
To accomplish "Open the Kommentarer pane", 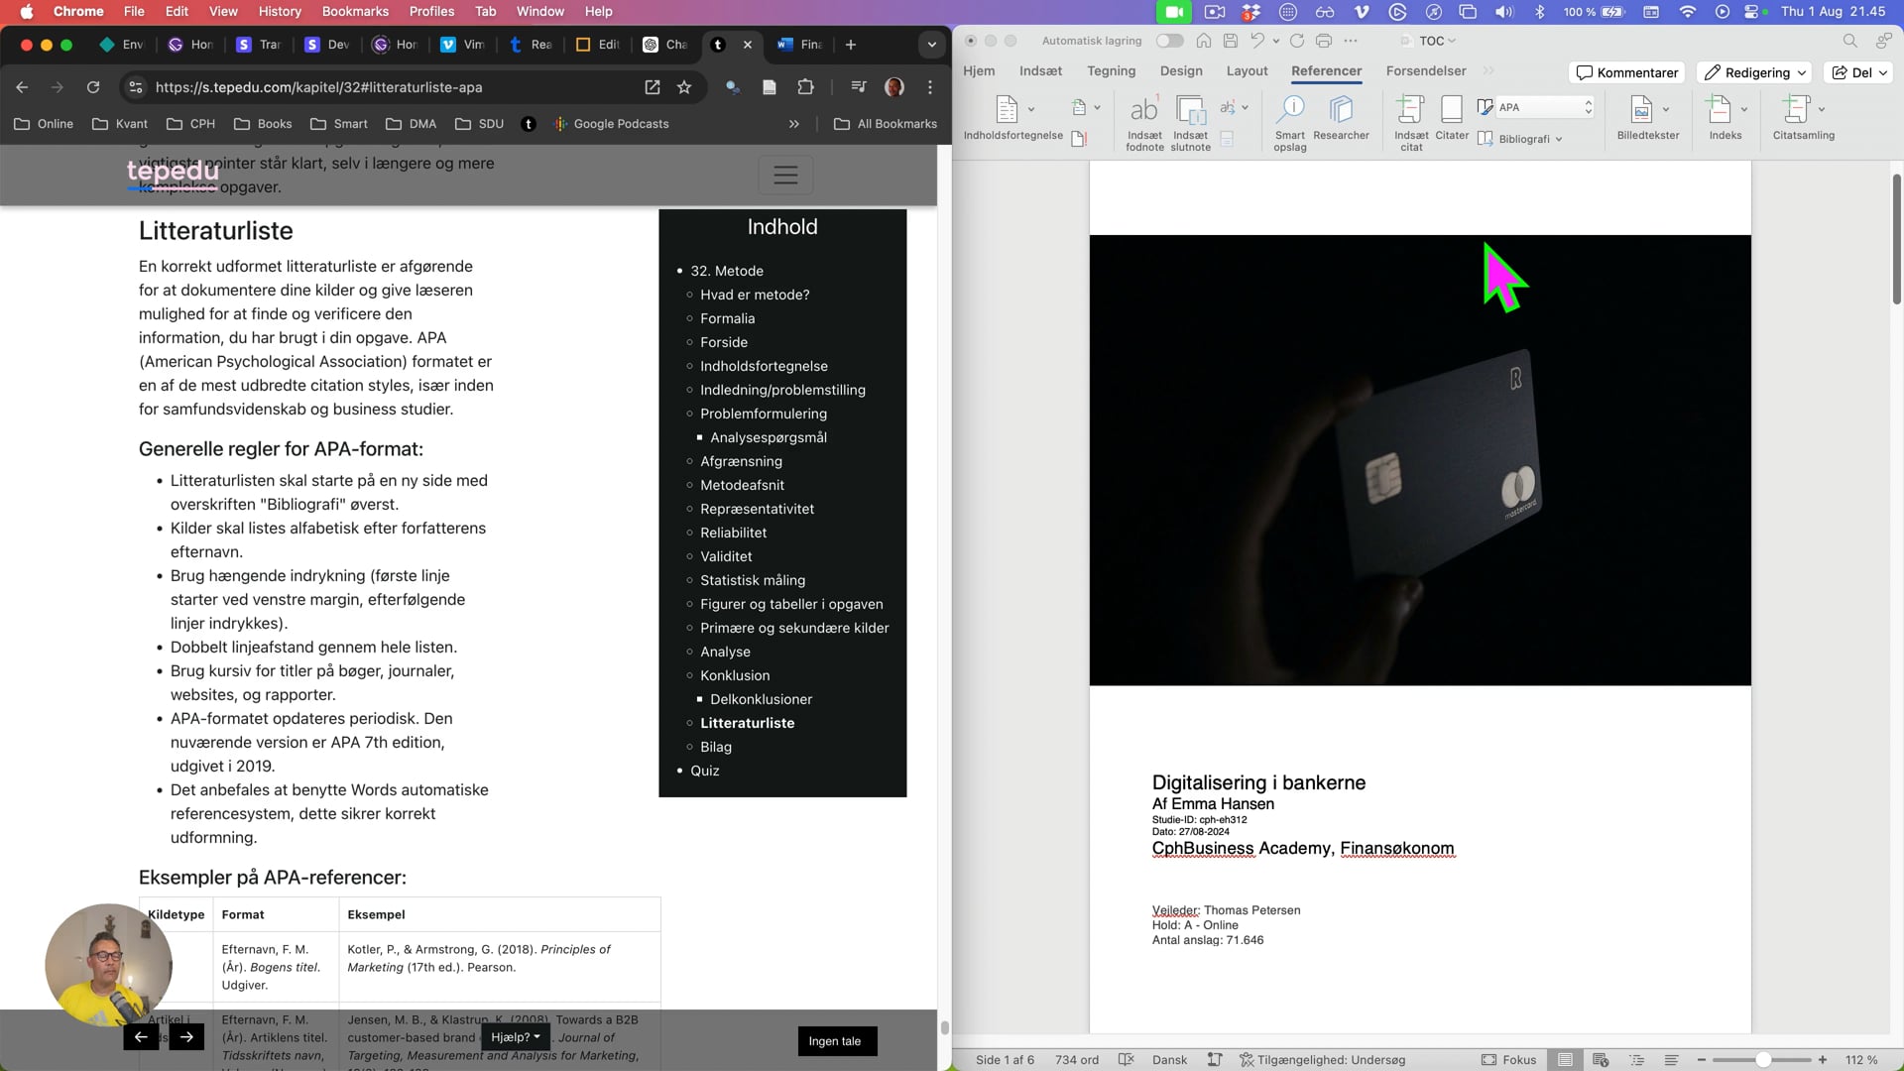I will [1627, 72].
